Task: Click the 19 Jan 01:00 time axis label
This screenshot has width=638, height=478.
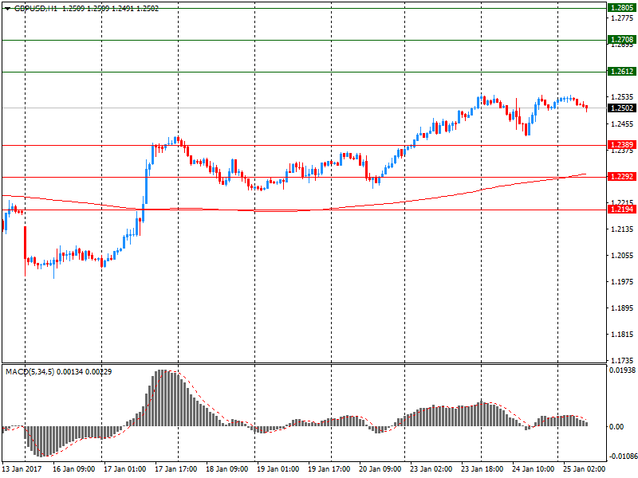Action: [x=278, y=469]
